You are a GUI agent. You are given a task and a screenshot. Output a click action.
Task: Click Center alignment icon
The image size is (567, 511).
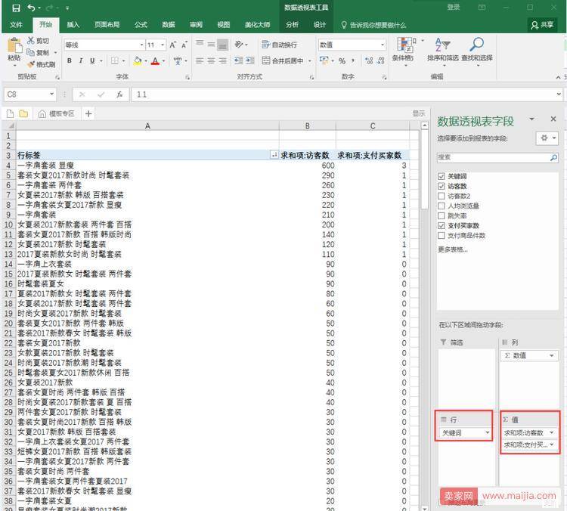pos(211,60)
